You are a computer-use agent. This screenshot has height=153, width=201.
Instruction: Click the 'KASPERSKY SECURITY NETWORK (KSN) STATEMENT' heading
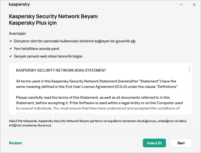click(x=61, y=70)
